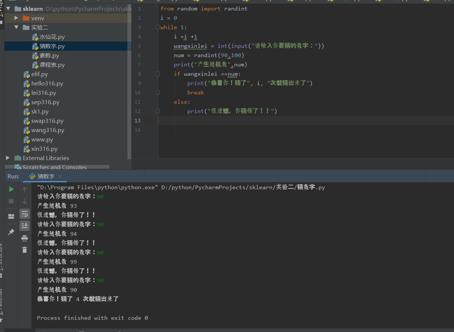Open sep316.py in project tree

point(42,102)
